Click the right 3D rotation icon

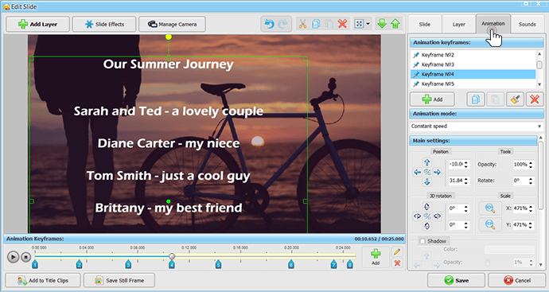437,216
